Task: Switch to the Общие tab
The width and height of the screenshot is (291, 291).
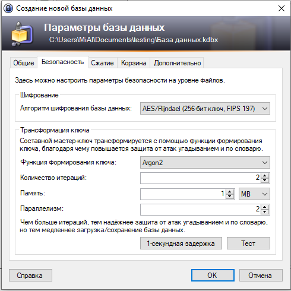Action: (x=24, y=63)
